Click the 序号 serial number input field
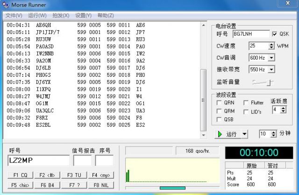The height and width of the screenshot is (195, 299). click(104, 161)
